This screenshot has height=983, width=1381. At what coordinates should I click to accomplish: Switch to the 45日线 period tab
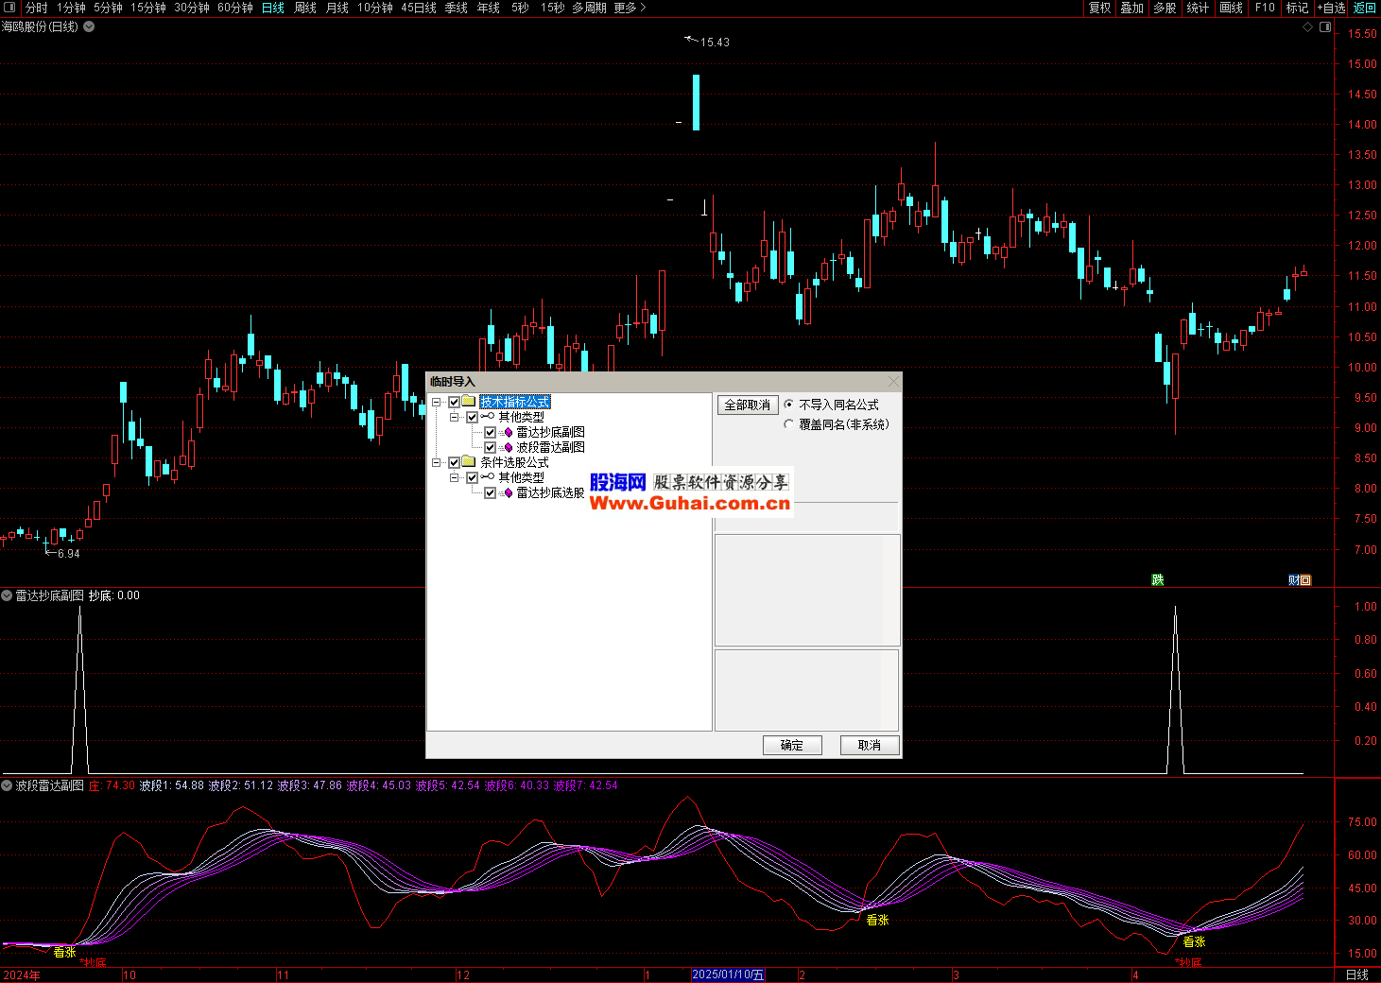click(x=419, y=8)
